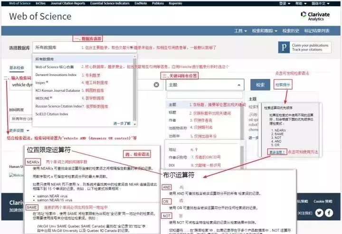This screenshot has height=234, width=342.
Task: Choose 作者识别号 in the field list
Action: (x=178, y=157)
